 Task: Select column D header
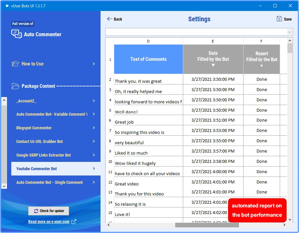(x=148, y=41)
